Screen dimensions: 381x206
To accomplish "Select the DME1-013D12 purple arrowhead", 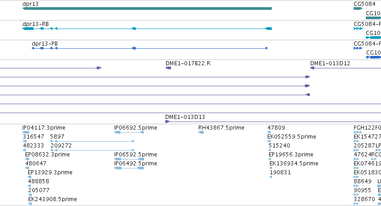I will click(312, 68).
